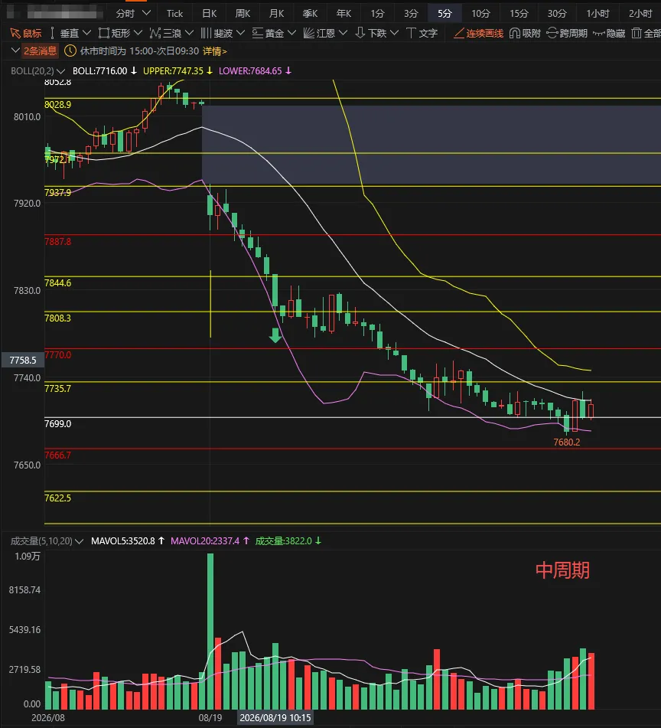Screen dimensions: 661x728
Task: Click the yellow 7622.5 level label
Action: click(57, 498)
